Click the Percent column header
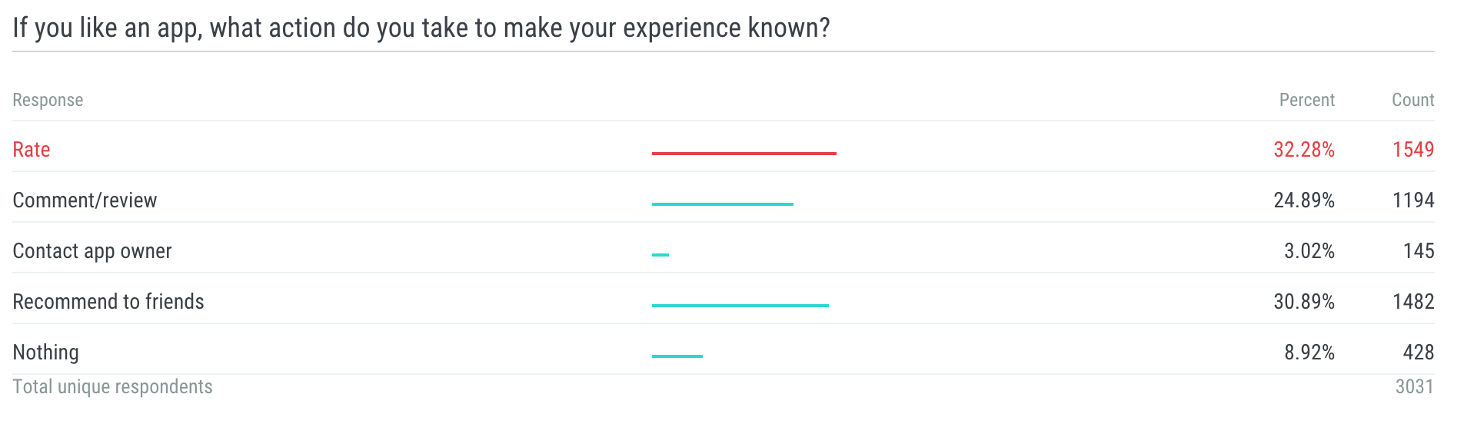Viewport: 1464px width, 447px height. point(1306,101)
